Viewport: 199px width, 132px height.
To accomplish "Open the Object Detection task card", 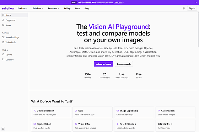I will pos(51,113).
